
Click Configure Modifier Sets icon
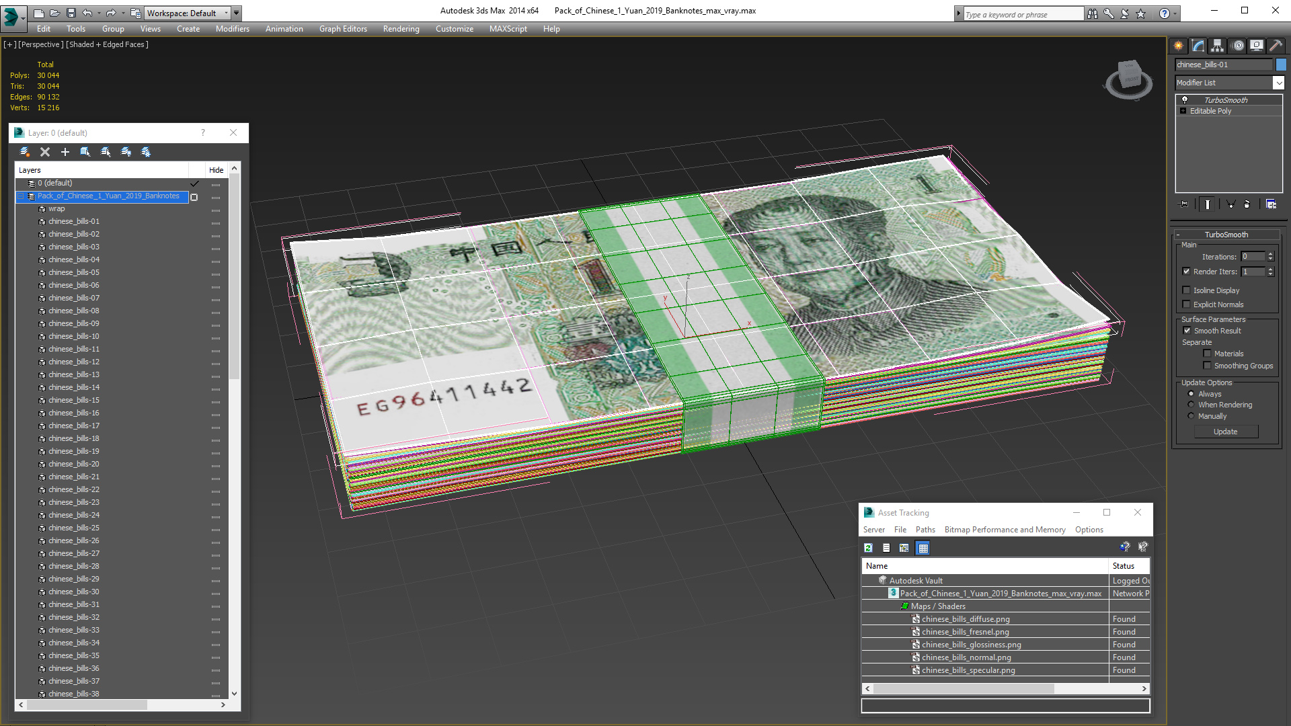(x=1271, y=204)
